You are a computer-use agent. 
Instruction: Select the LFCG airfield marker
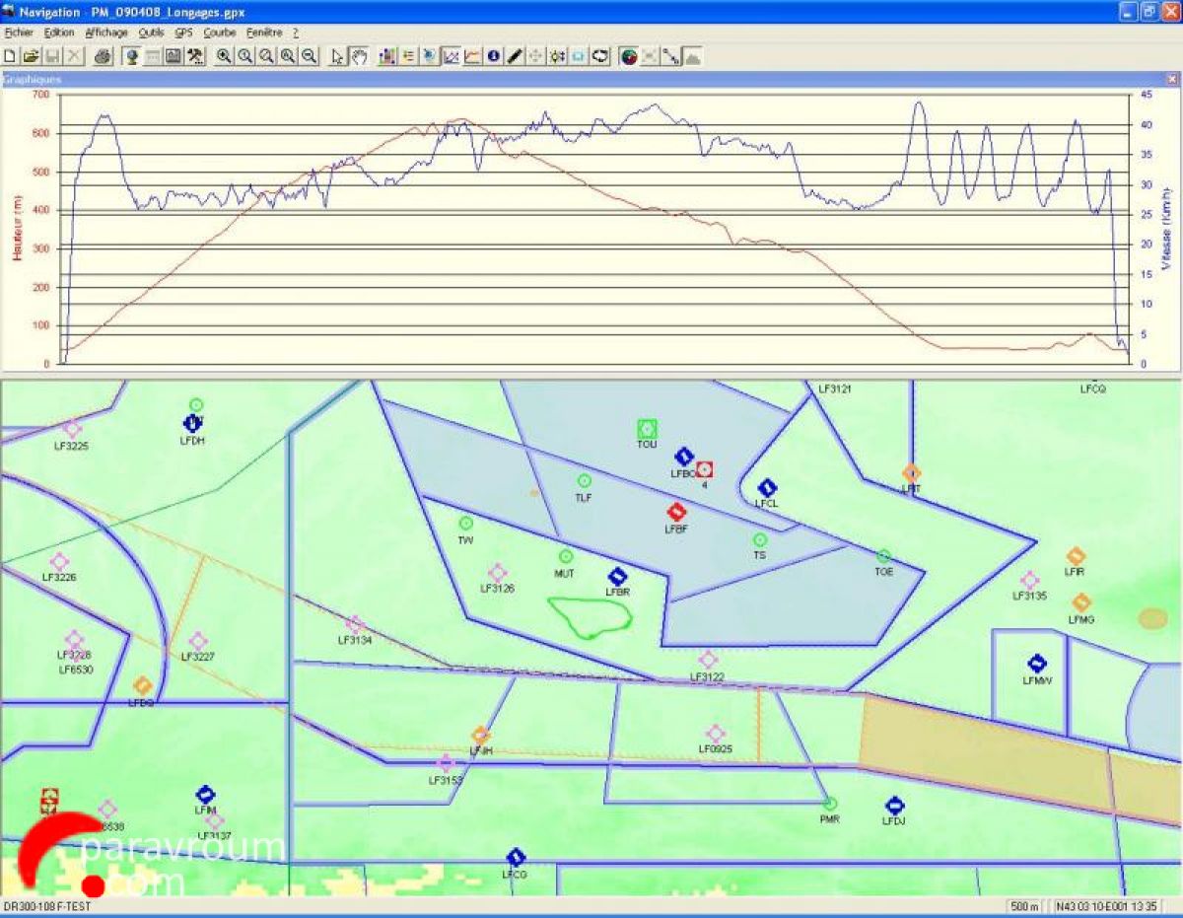tap(515, 858)
